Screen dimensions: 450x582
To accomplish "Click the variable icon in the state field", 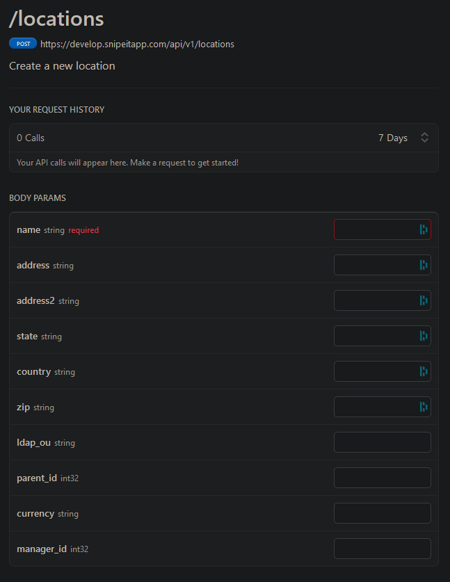I will pyautogui.click(x=424, y=335).
